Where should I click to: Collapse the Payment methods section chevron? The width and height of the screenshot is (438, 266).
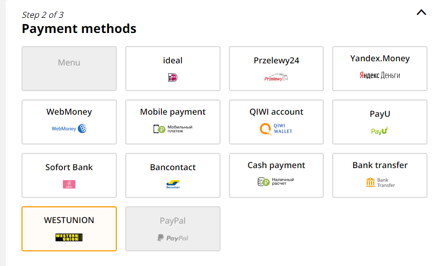(421, 13)
